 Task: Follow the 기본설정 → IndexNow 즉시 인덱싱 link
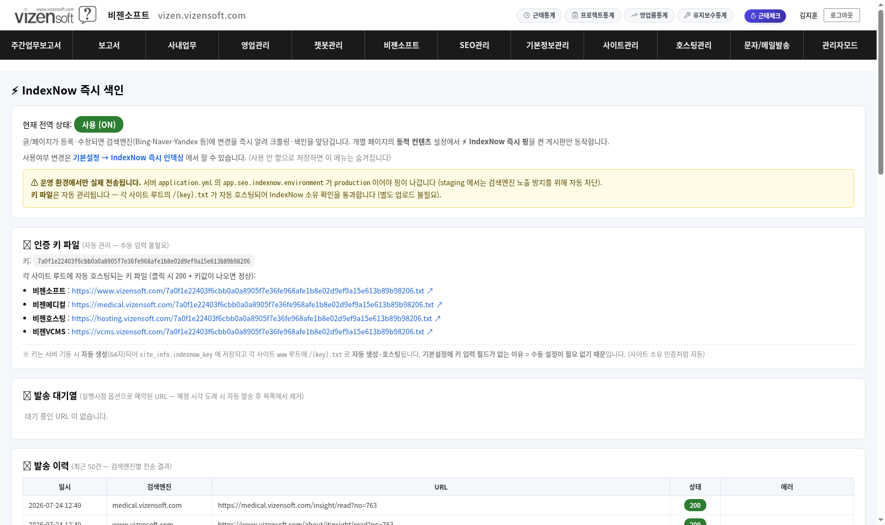128,158
